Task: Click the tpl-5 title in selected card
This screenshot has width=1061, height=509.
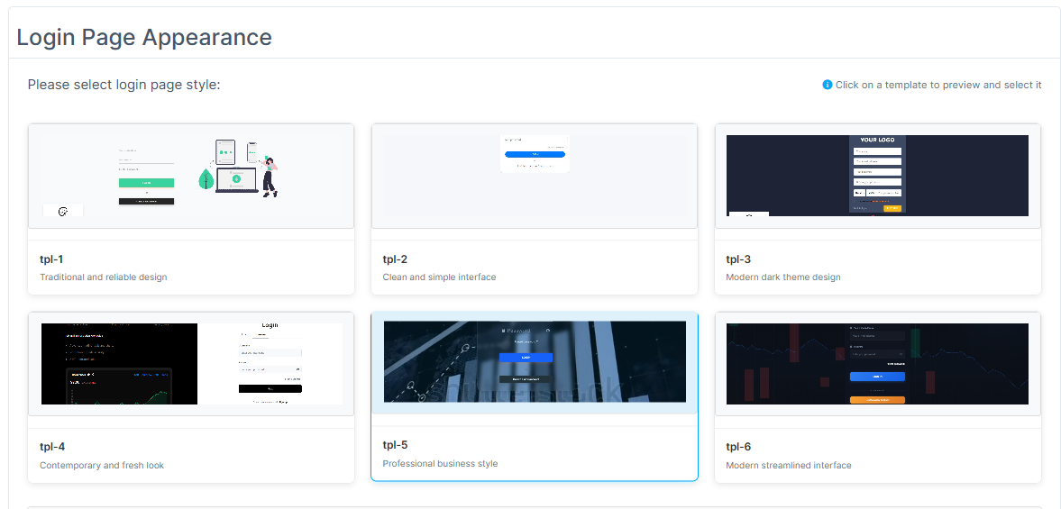Action: coord(395,445)
